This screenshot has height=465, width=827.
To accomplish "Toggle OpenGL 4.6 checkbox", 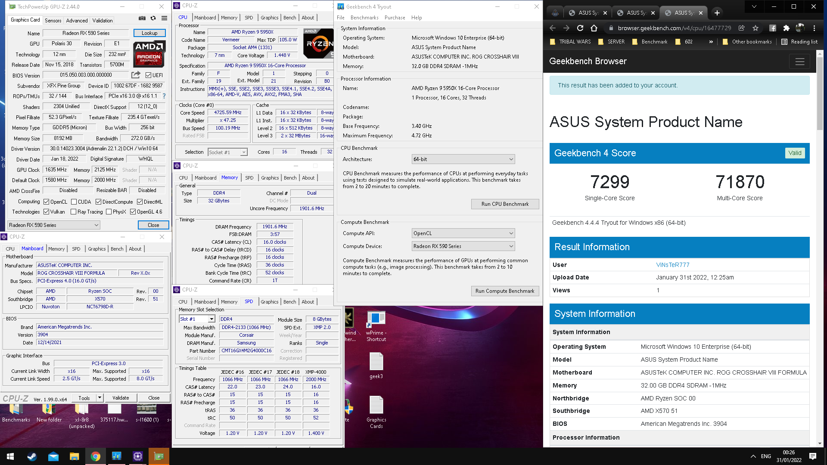I will 133,212.
